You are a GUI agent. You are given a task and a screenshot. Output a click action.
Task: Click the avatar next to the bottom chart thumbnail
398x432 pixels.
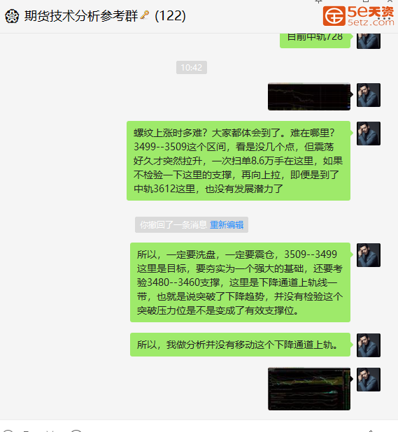(x=369, y=380)
